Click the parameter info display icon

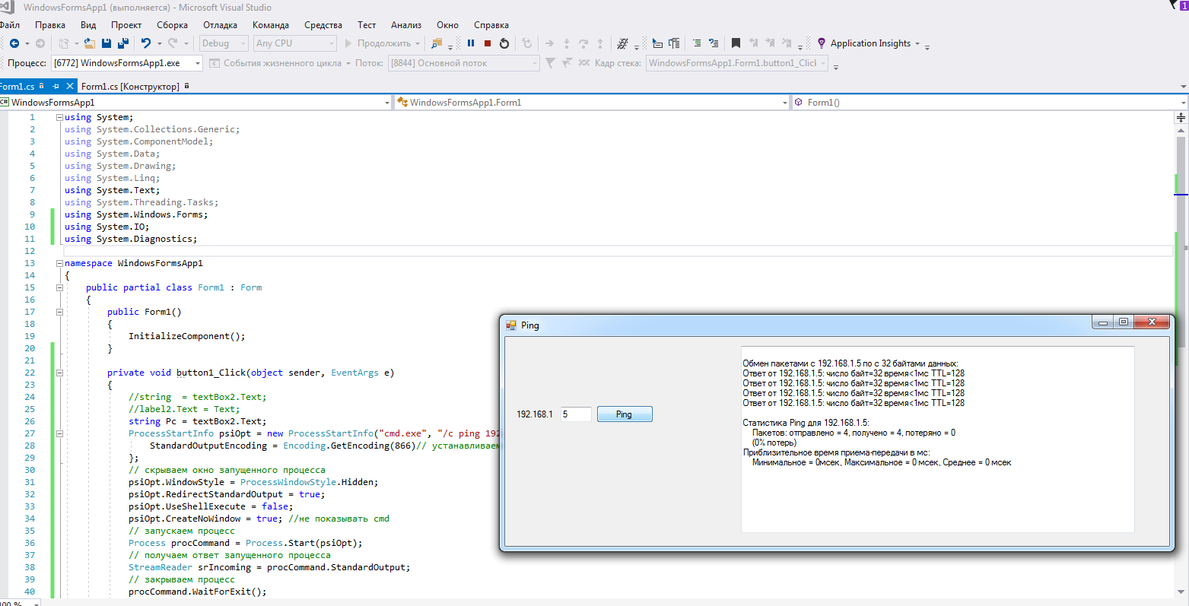coord(674,43)
